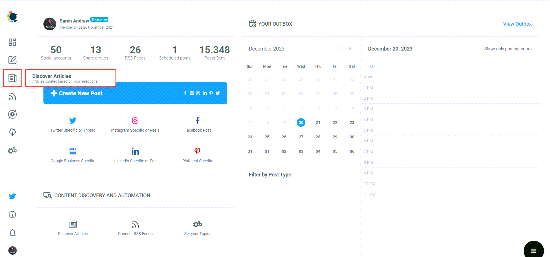The image size is (550, 257).
Task: Open the View Outbox link
Action: point(517,24)
